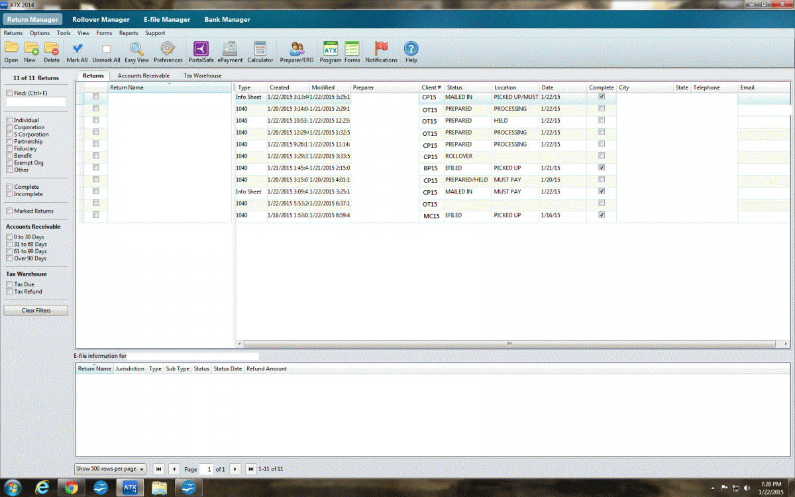This screenshot has height=497, width=795.
Task: Open File Explorer from the taskbar
Action: click(159, 488)
